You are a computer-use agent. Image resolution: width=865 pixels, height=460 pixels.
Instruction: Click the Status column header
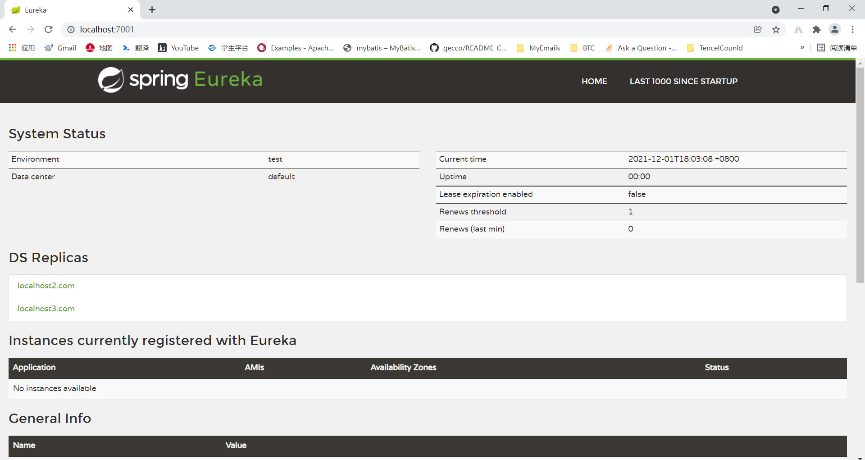click(717, 368)
